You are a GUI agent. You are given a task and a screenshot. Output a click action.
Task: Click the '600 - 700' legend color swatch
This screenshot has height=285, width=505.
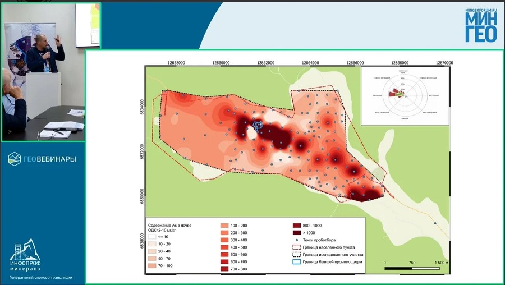(x=224, y=262)
